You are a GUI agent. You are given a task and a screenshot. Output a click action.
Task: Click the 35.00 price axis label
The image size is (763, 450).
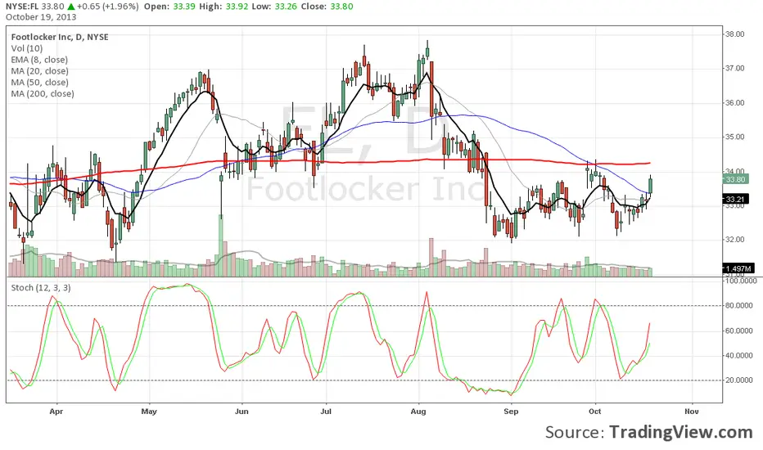tap(735, 137)
